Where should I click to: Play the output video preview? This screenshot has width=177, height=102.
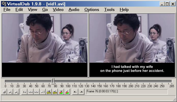(x=16, y=92)
